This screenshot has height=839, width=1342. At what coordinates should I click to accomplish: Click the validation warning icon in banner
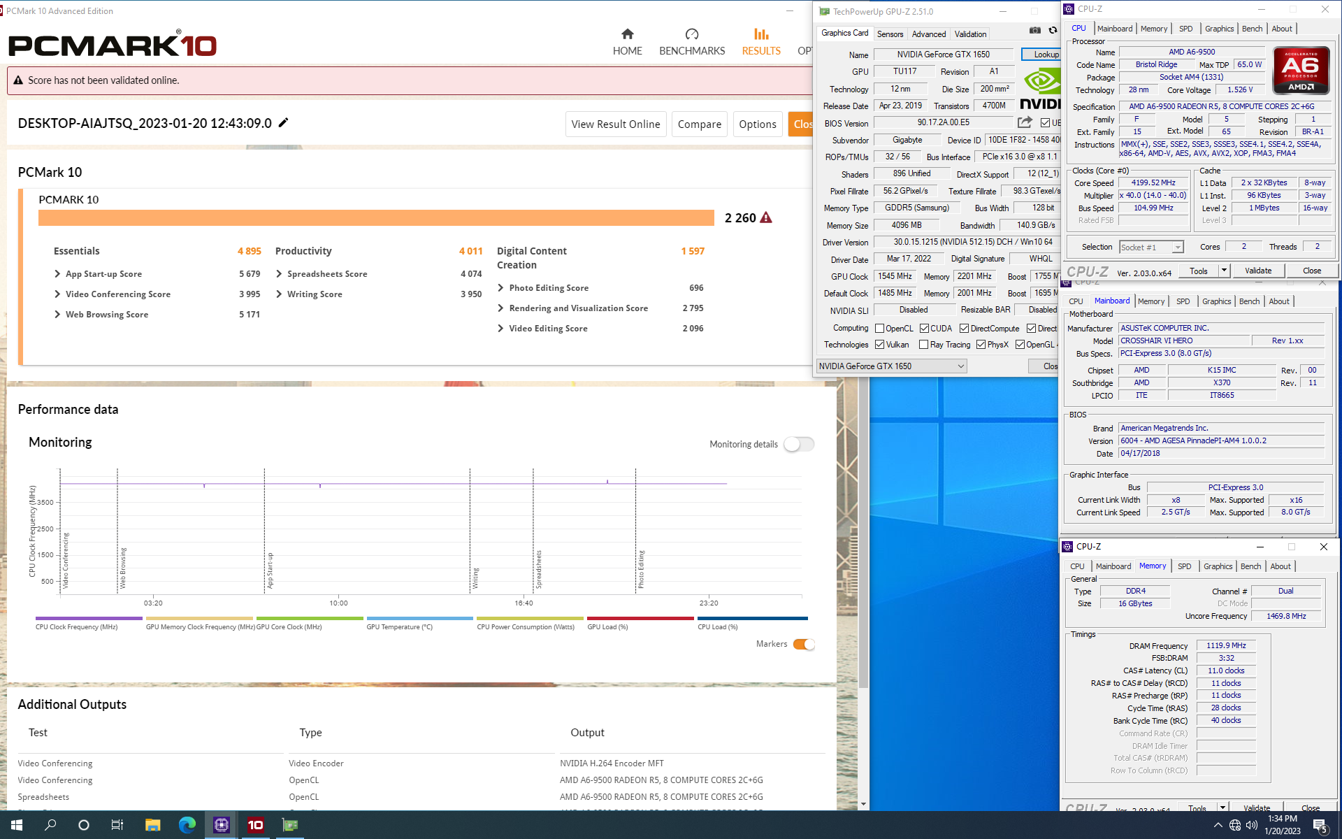tap(18, 80)
